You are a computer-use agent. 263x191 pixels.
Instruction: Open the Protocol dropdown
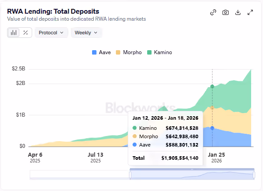(52, 33)
